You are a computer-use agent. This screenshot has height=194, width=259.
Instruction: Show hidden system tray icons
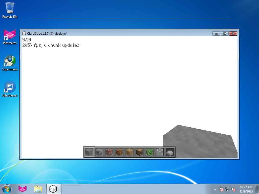[x=215, y=189]
